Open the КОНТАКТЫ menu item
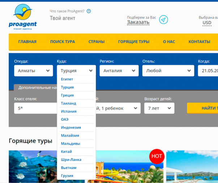The height and width of the screenshot is (183, 218). (x=199, y=42)
